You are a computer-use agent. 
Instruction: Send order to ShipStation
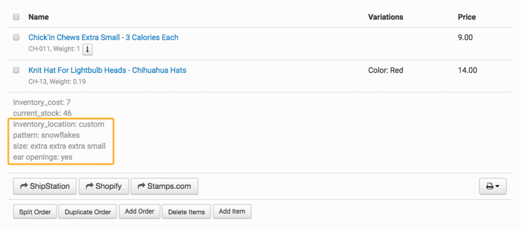pos(45,186)
